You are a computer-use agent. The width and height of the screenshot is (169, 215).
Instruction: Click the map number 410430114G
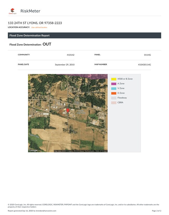click(144, 64)
